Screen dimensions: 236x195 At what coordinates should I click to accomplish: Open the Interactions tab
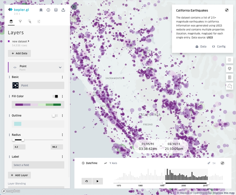30,21
